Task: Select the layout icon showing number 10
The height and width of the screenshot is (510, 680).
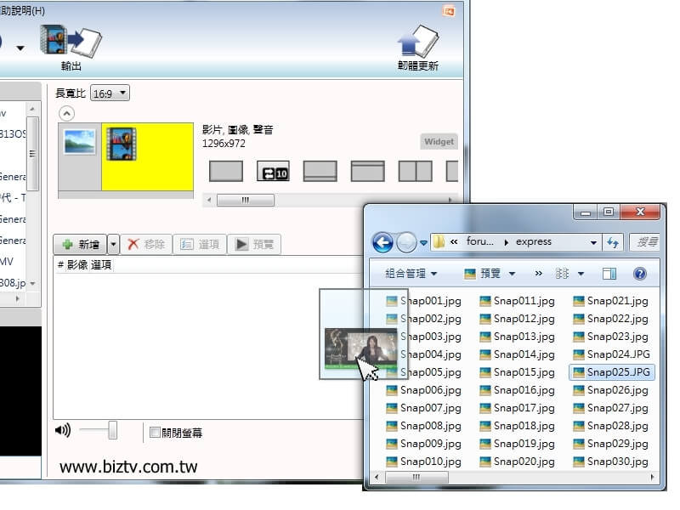Action: (273, 172)
